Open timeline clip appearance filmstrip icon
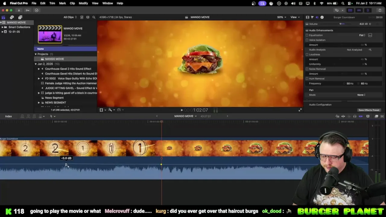Viewport: 386px width, 217px height. tap(368, 116)
